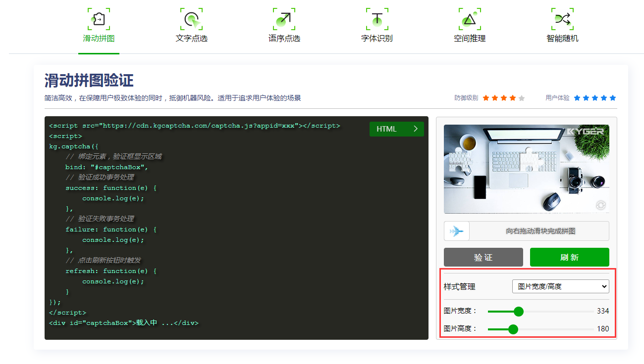Click the green HTML button
Screen dimensions: 644x364
pos(397,129)
